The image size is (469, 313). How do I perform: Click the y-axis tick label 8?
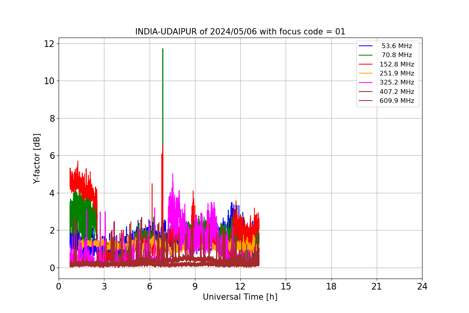tap(52, 118)
